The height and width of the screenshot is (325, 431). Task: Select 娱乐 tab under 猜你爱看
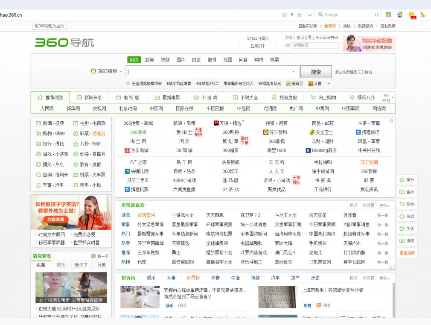click(x=61, y=265)
